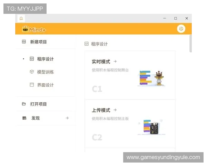Viewport: 207px width, 166px height.
Task: Open the round icon button in orange header
Action: click(181, 29)
